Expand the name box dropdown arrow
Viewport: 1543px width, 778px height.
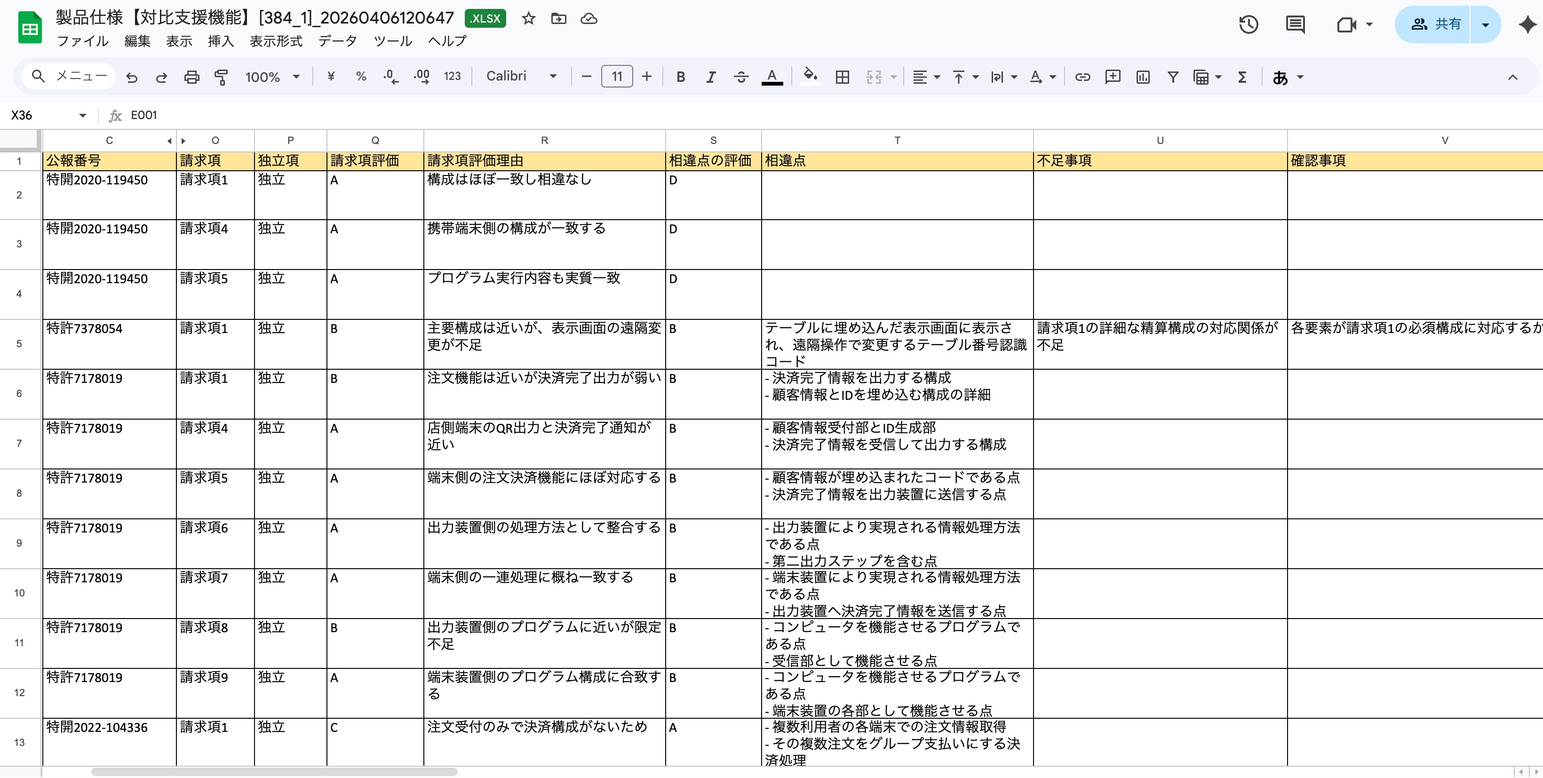click(x=83, y=115)
